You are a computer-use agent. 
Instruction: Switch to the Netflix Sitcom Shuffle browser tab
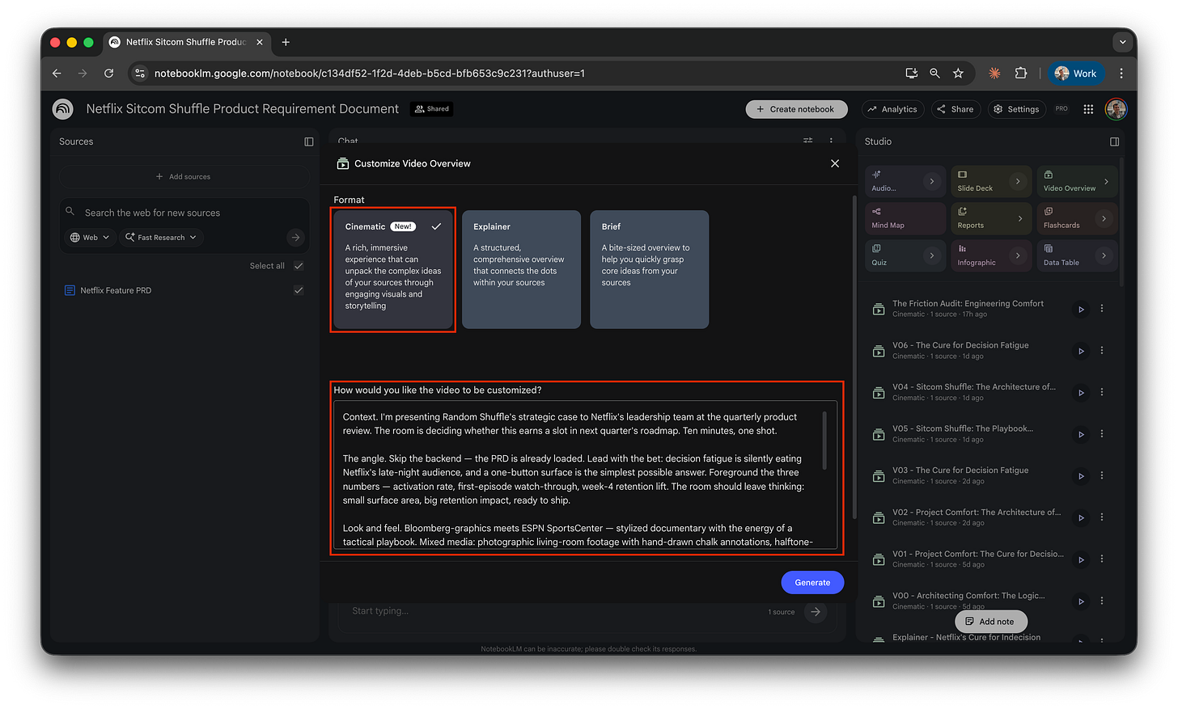pyautogui.click(x=187, y=42)
